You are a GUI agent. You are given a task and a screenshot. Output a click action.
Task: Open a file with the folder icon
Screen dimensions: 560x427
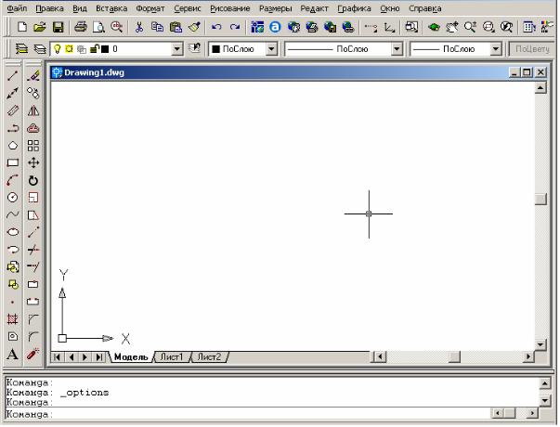pyautogui.click(x=40, y=27)
